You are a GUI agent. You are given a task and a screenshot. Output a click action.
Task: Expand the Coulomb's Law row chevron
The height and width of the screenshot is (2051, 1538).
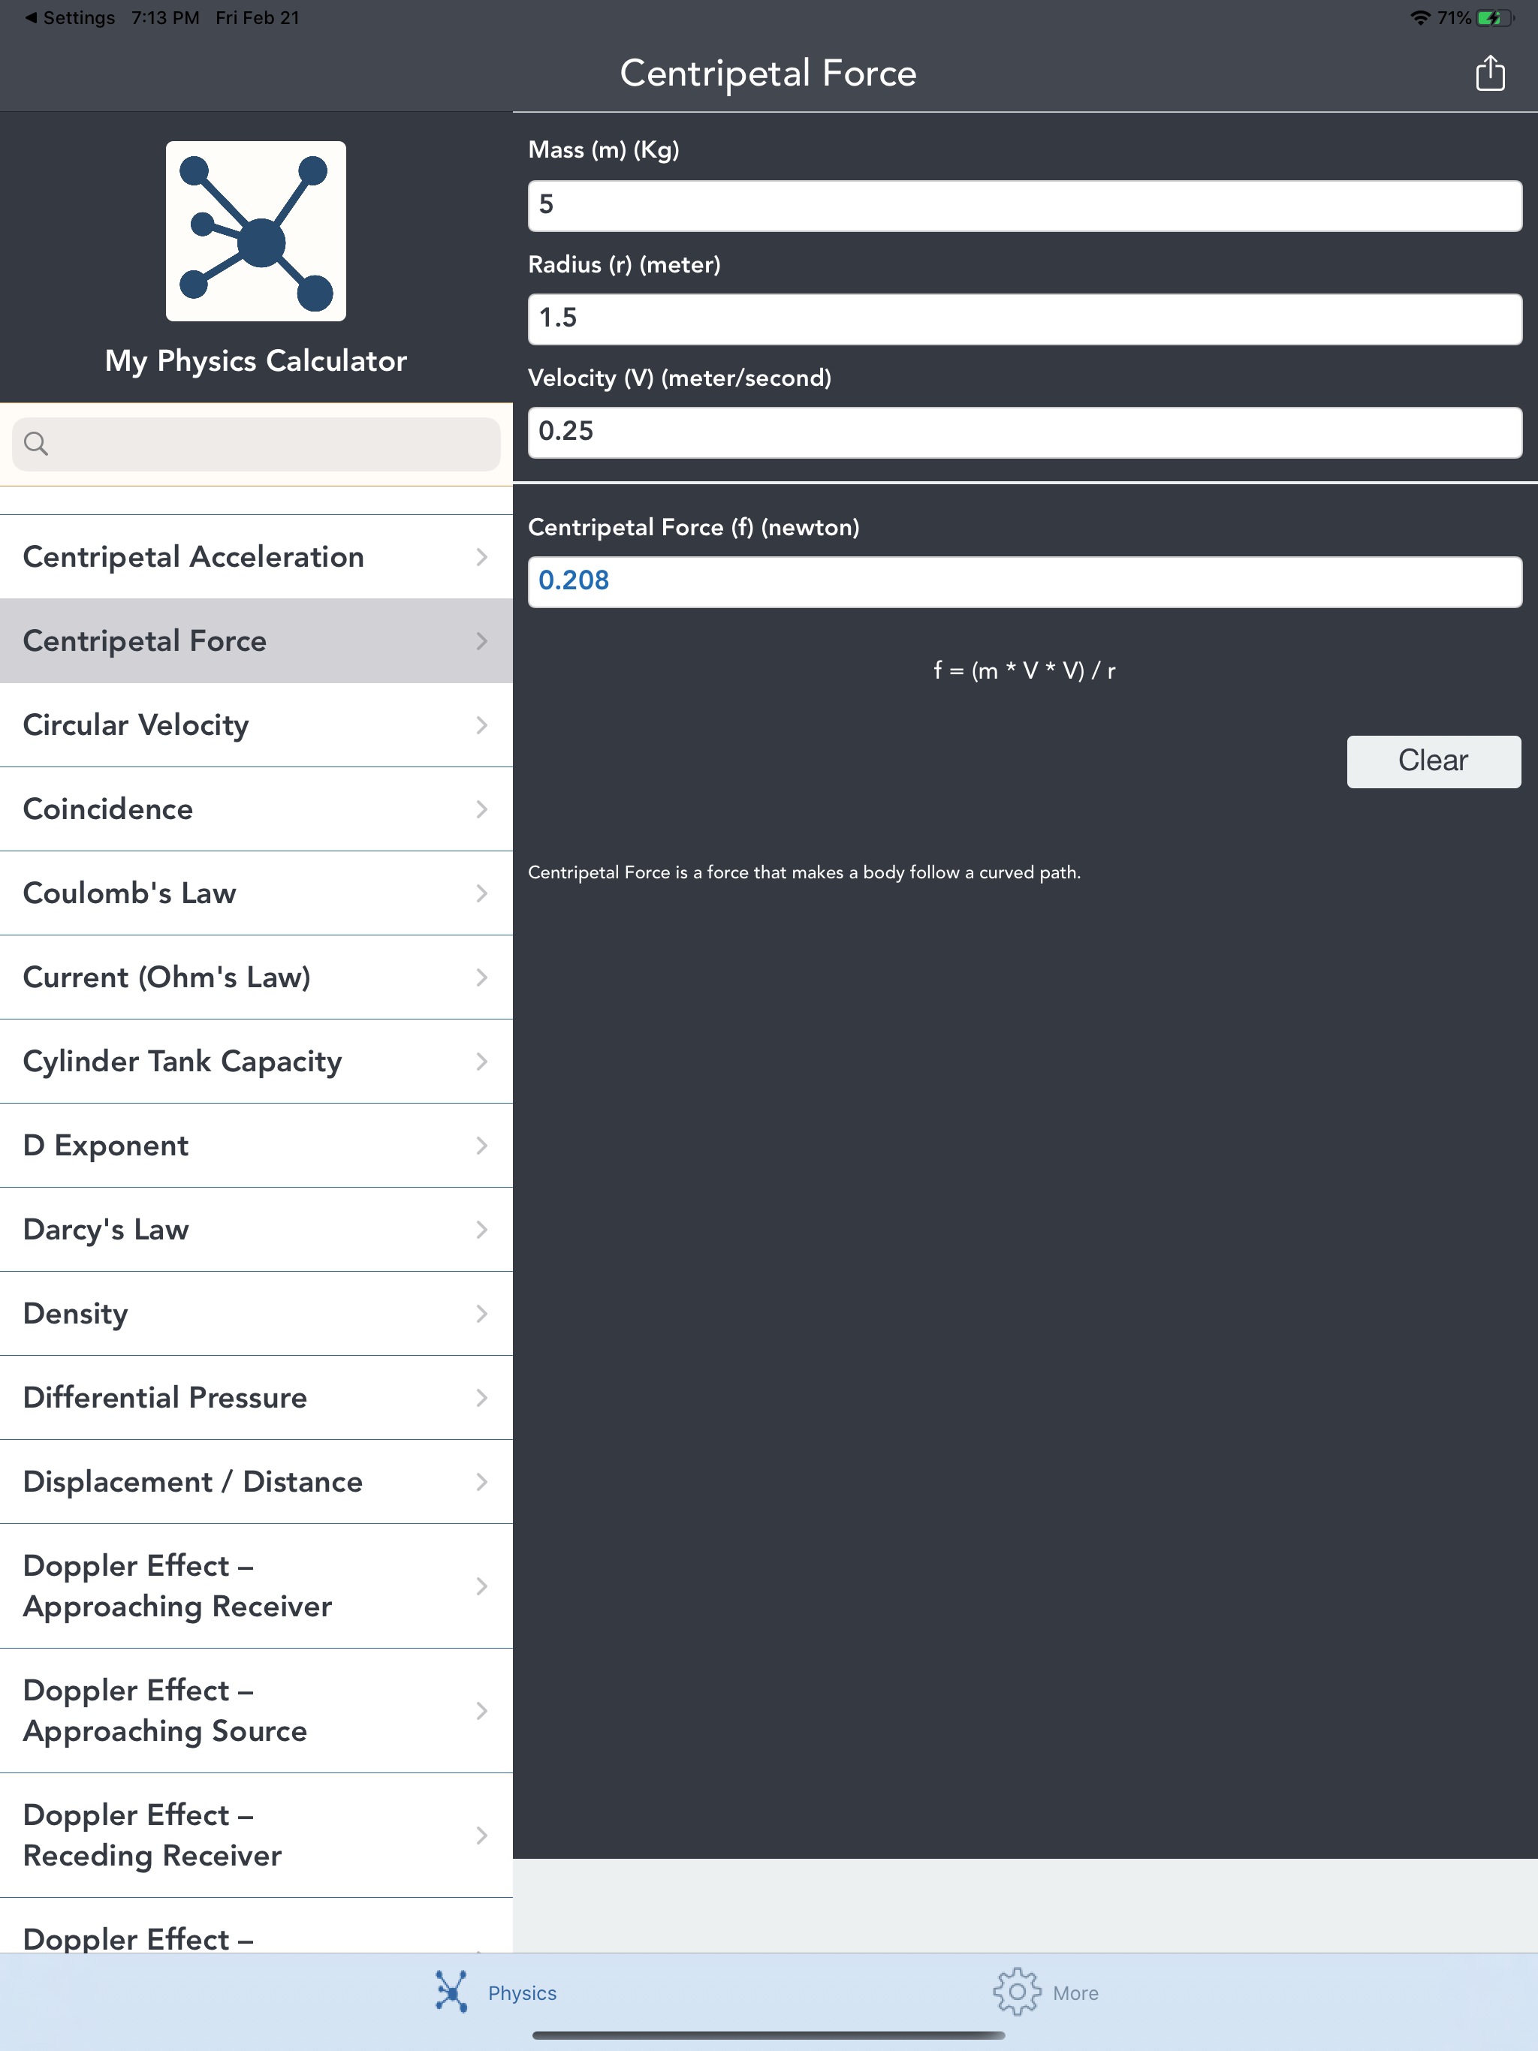point(481,893)
